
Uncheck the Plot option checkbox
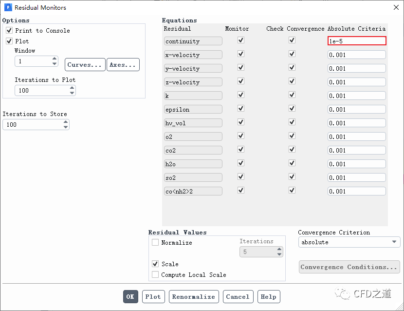(9, 41)
